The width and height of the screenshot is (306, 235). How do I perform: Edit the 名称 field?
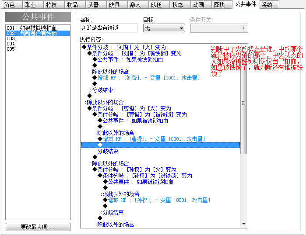[109, 28]
